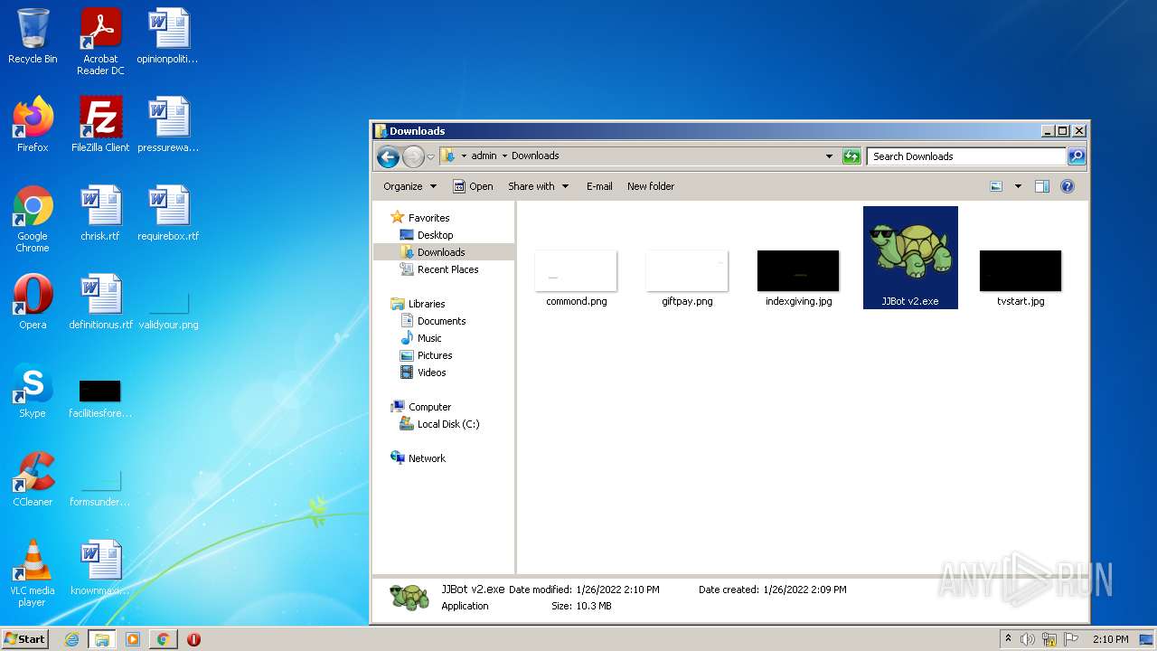1157x651 pixels.
Task: Show hidden system tray icons
Action: [x=1008, y=639]
